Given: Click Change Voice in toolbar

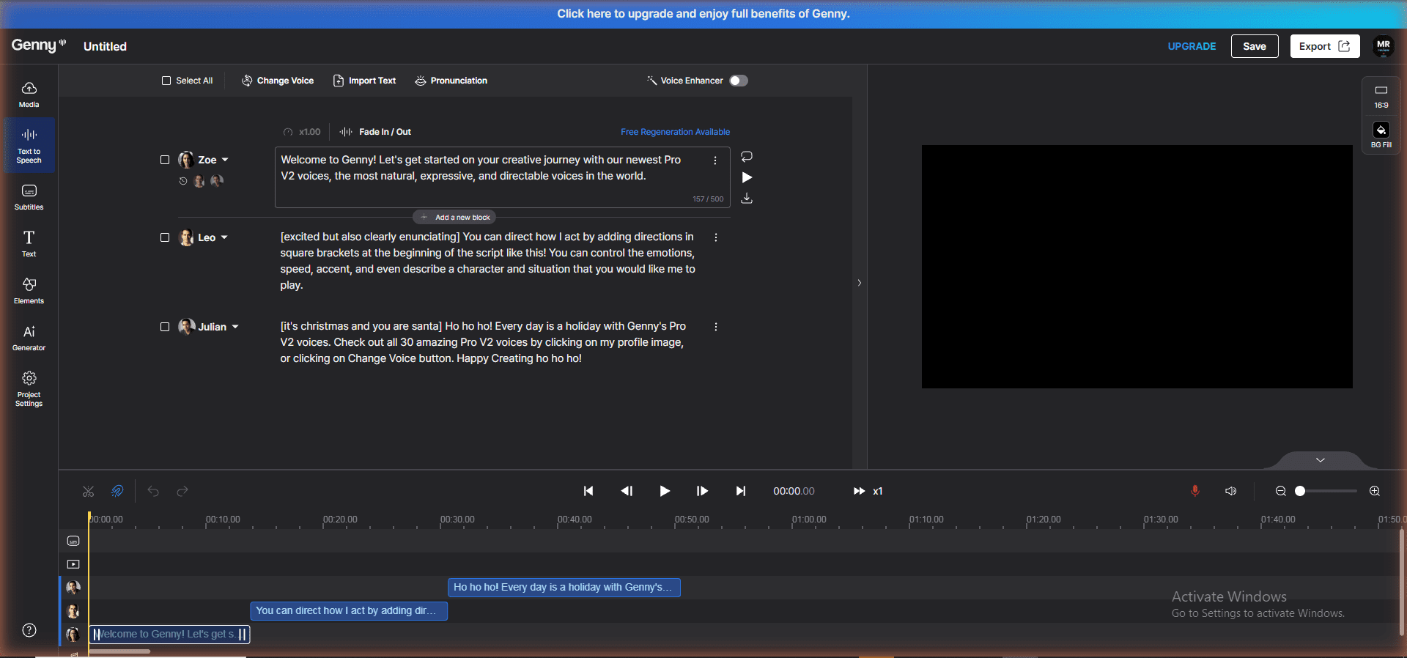Looking at the screenshot, I should click(278, 81).
